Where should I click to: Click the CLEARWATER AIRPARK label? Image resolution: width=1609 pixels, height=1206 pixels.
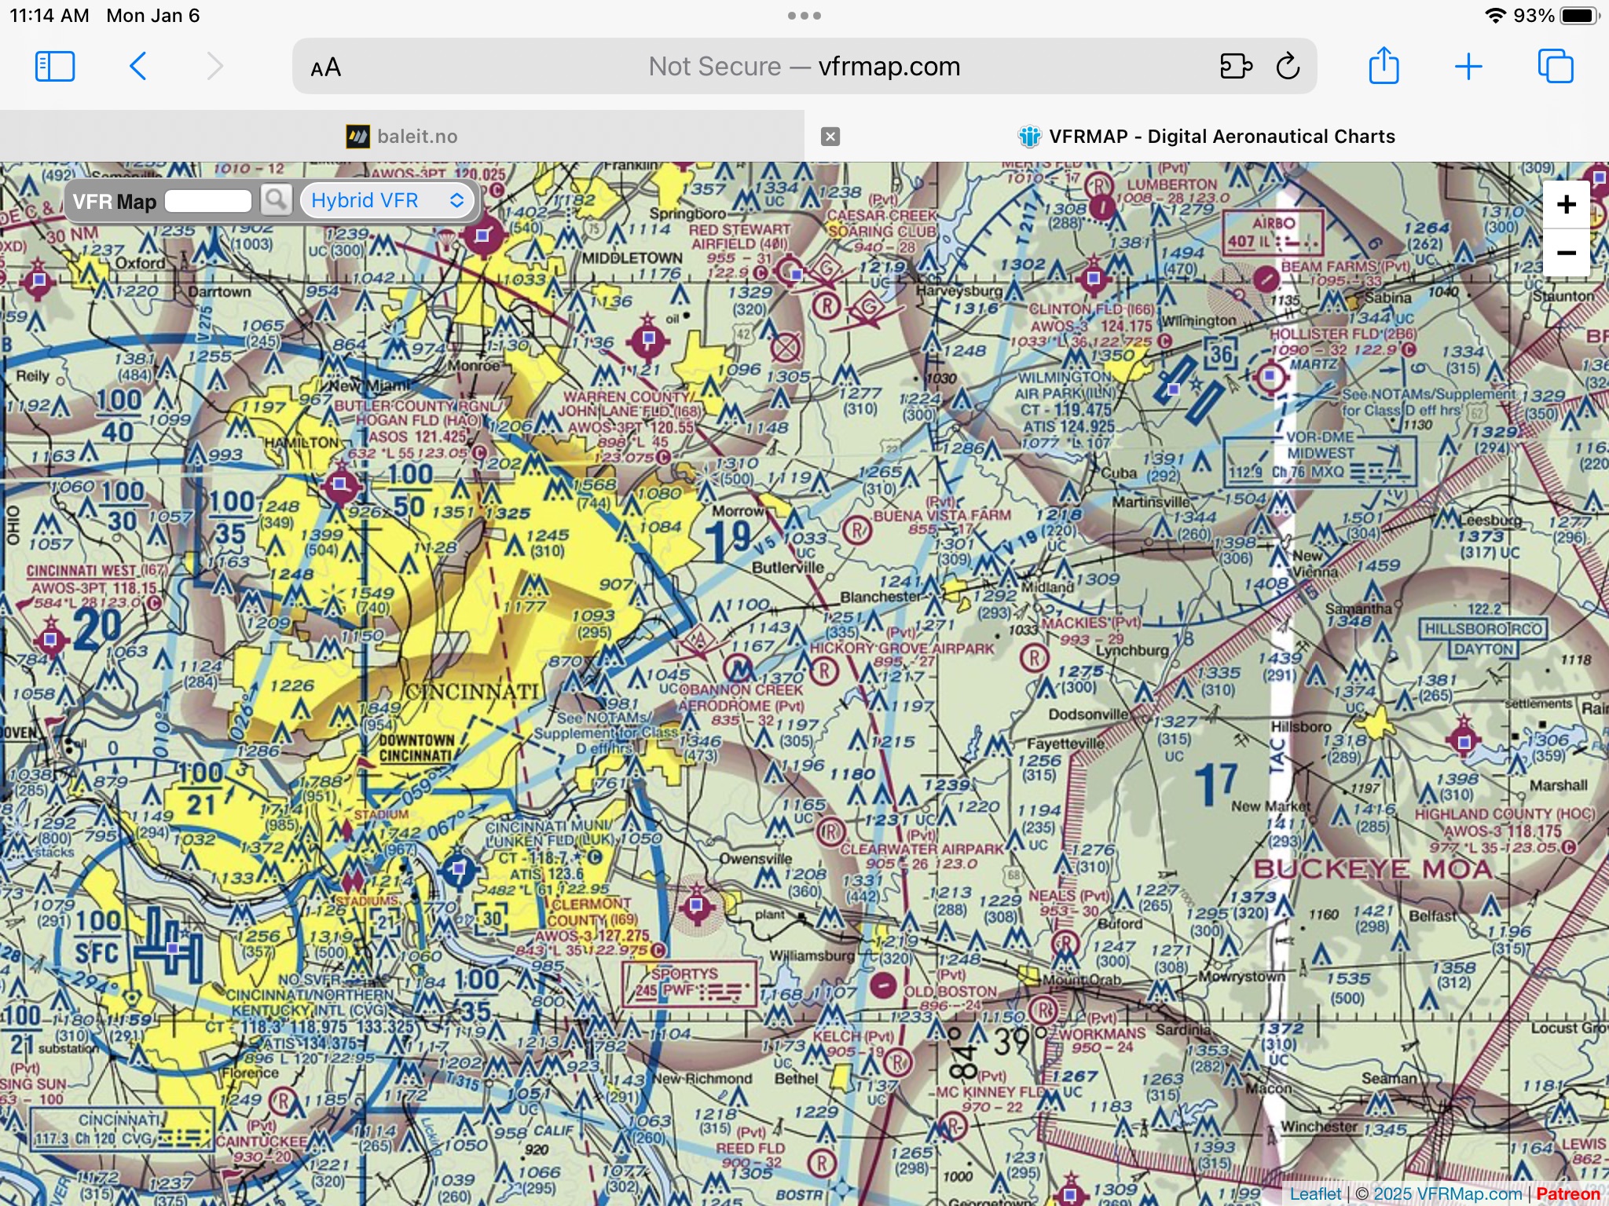[x=922, y=849]
